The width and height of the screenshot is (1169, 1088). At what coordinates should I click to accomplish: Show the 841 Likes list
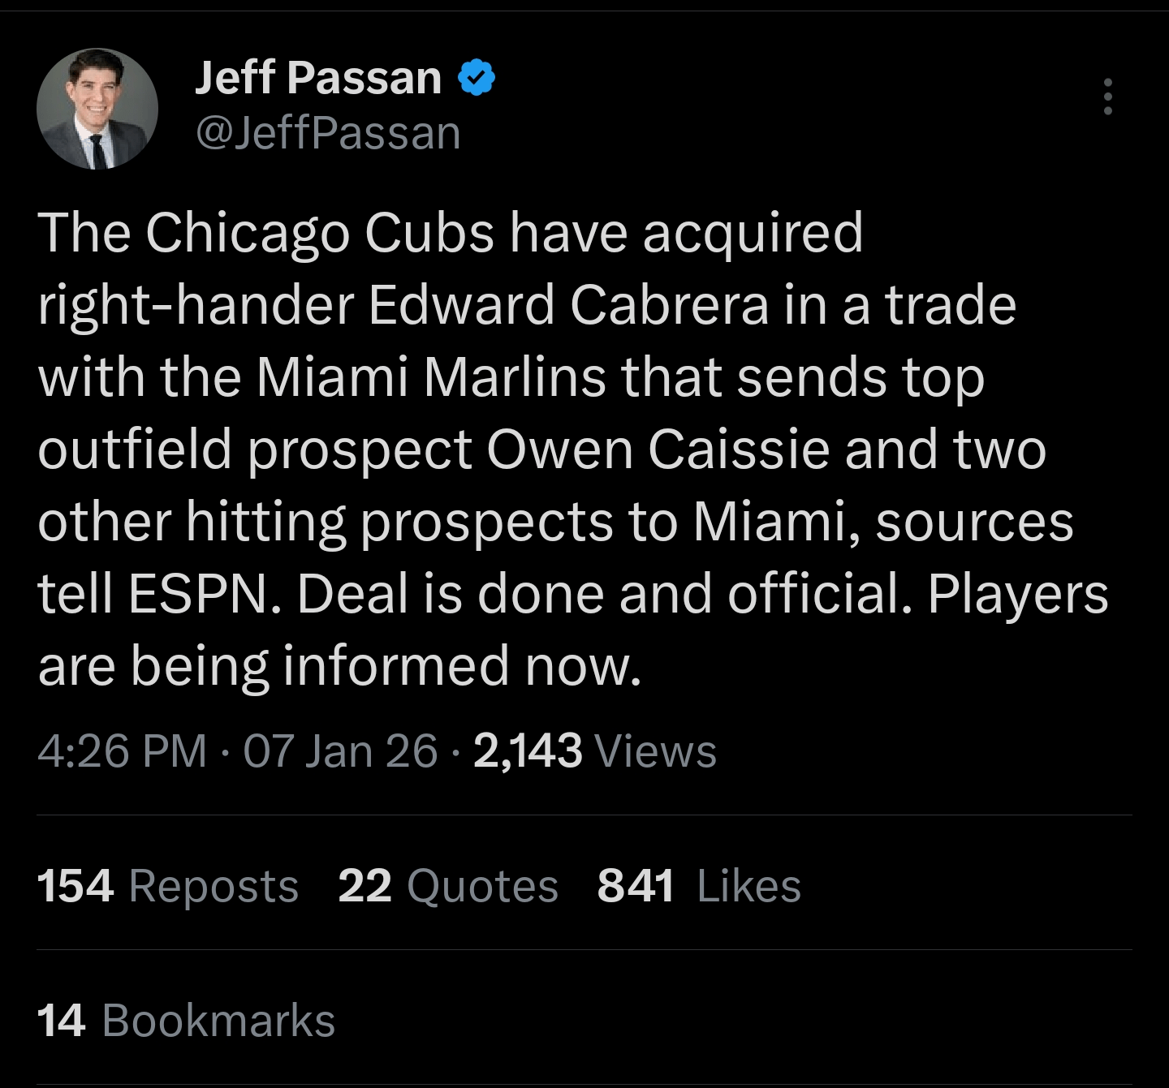tap(698, 885)
